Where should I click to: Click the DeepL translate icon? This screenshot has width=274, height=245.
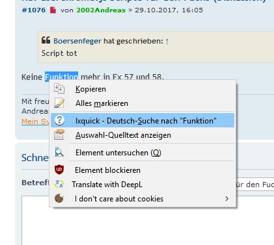tap(59, 184)
